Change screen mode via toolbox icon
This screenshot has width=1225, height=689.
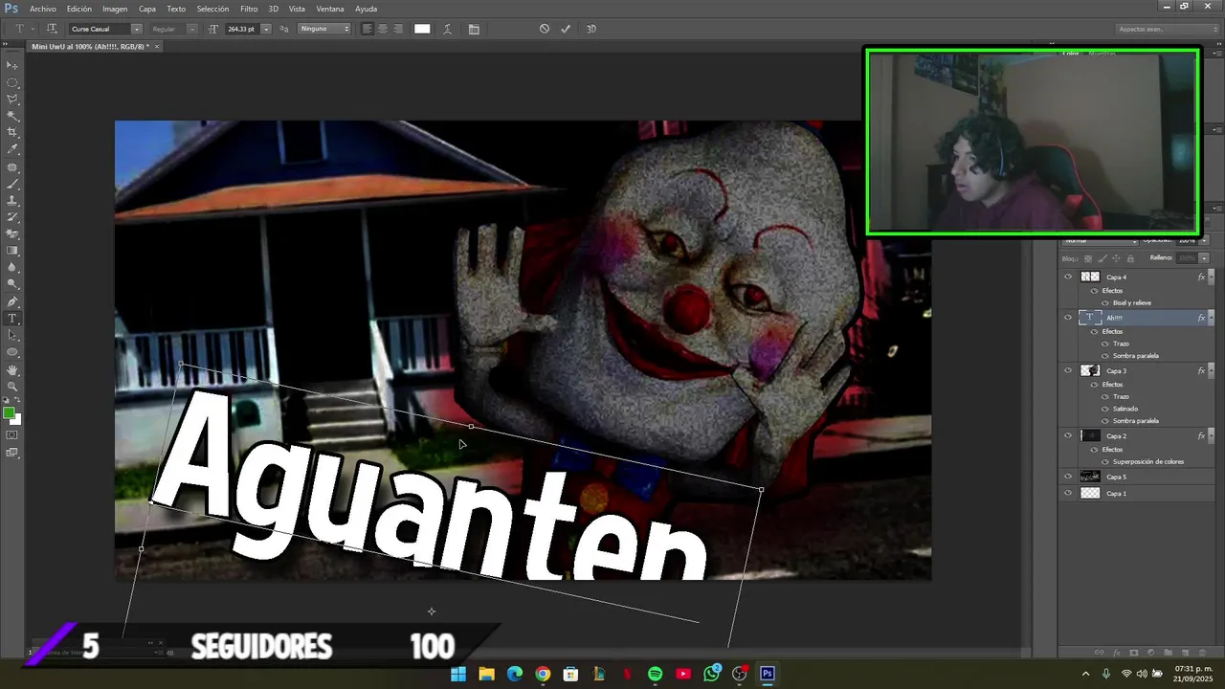(x=12, y=453)
